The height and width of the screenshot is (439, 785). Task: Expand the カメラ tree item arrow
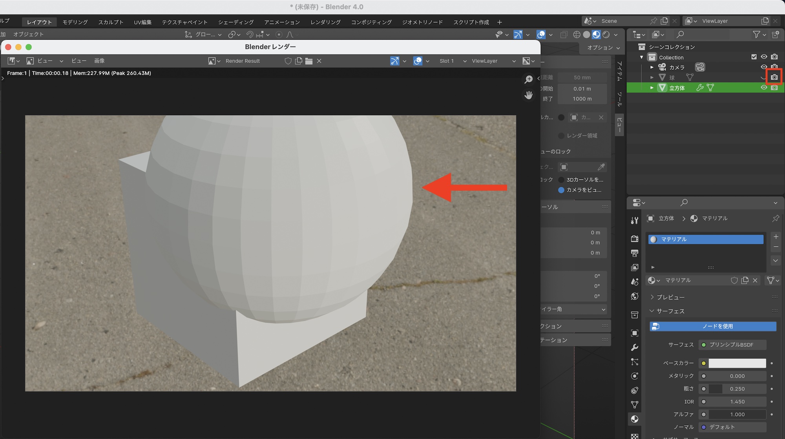[x=652, y=67]
